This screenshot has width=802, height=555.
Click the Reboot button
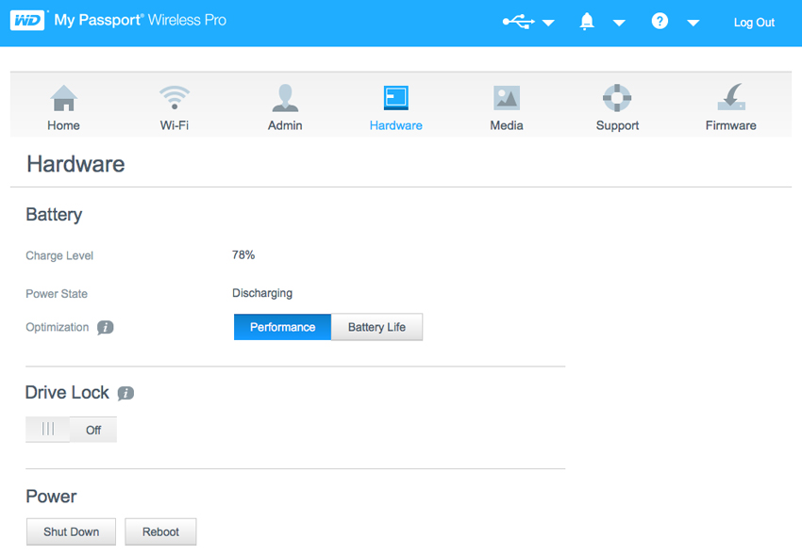click(x=160, y=532)
